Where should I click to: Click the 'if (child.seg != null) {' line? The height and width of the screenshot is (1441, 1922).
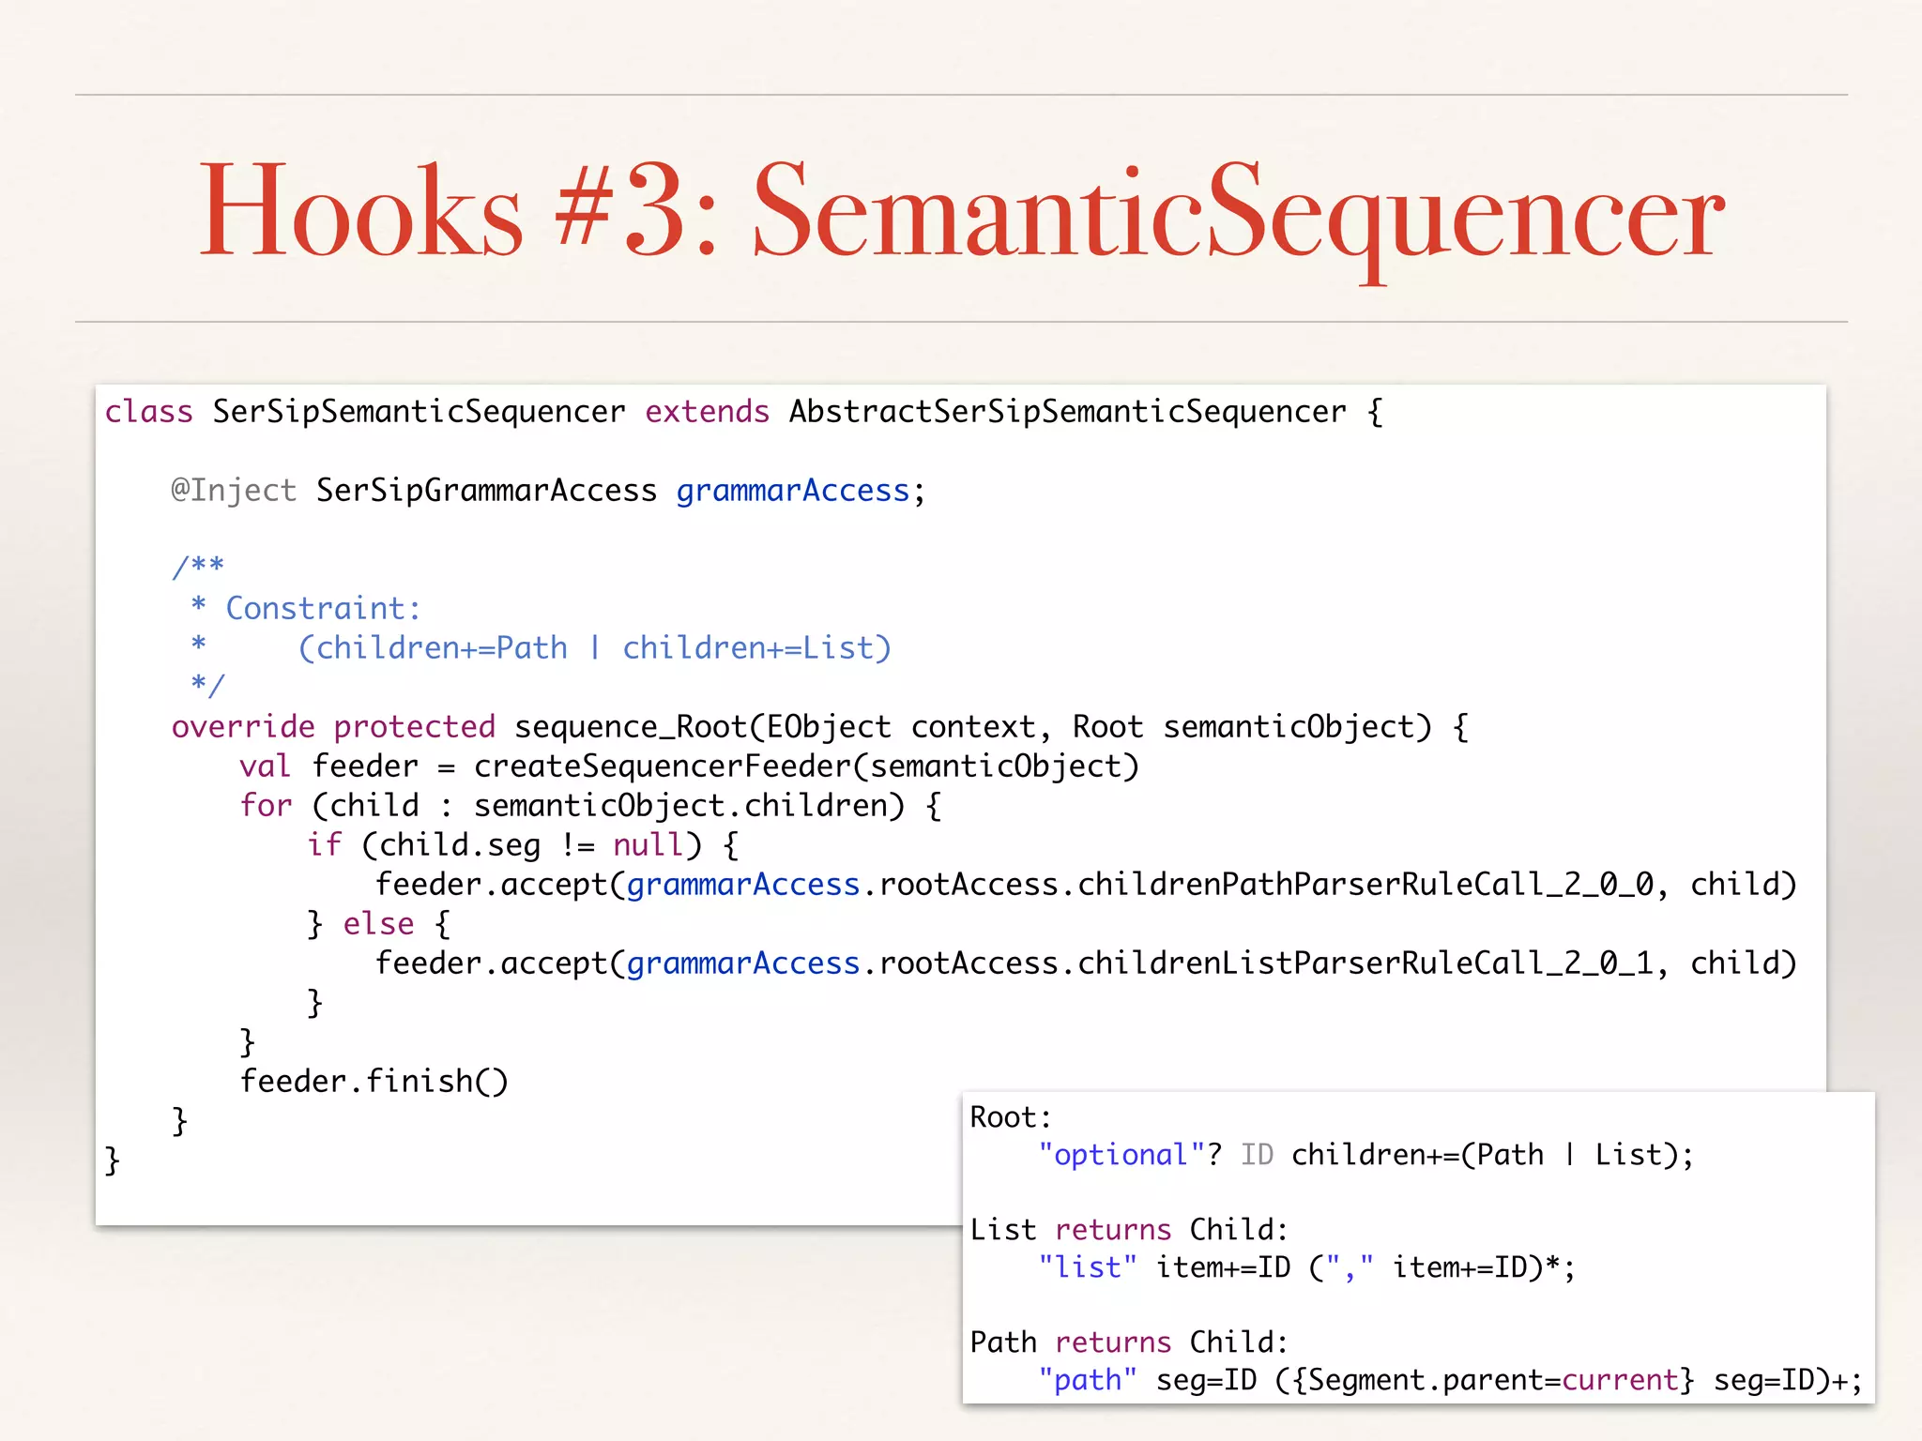coord(523,845)
